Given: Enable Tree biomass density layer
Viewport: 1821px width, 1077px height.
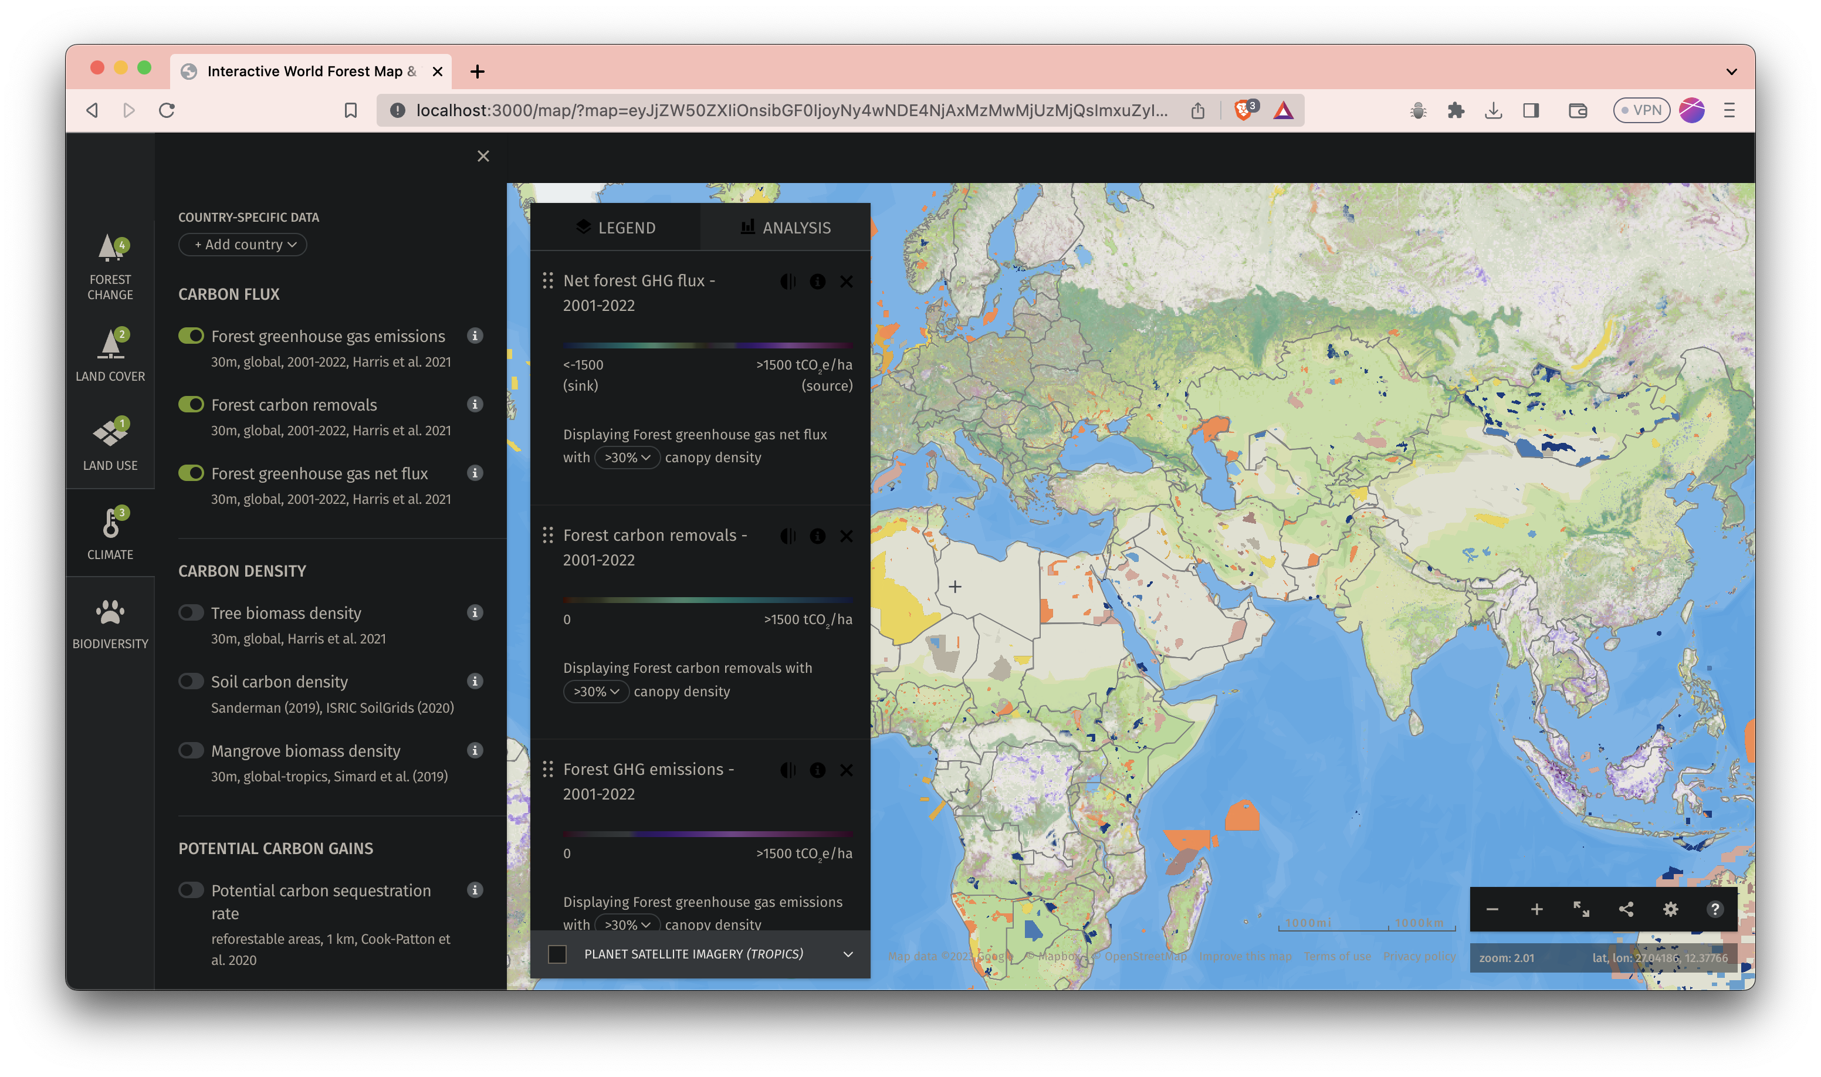Looking at the screenshot, I should click(x=191, y=613).
